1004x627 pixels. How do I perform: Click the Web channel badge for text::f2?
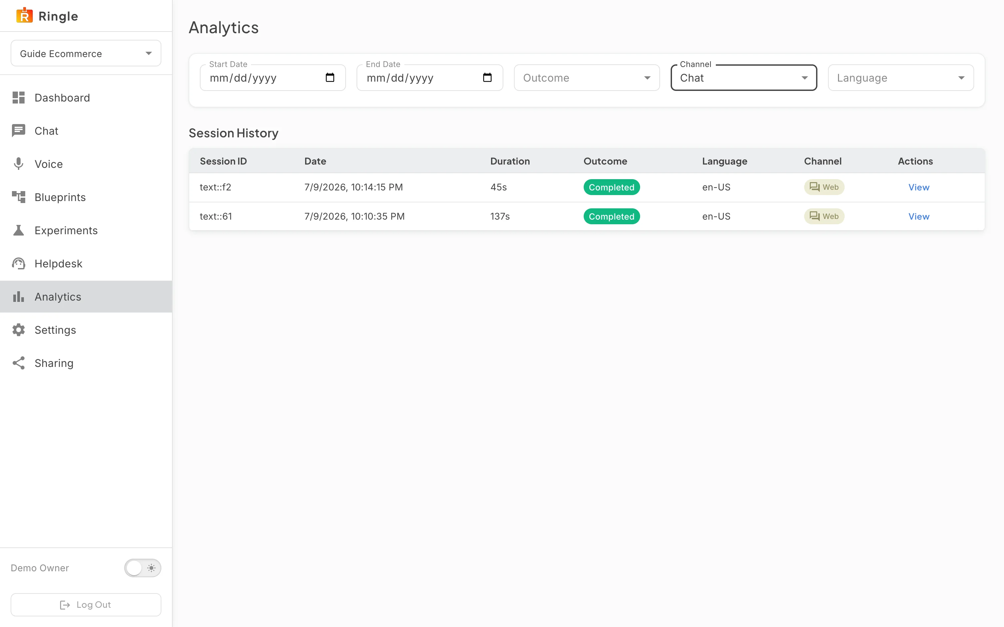point(824,187)
